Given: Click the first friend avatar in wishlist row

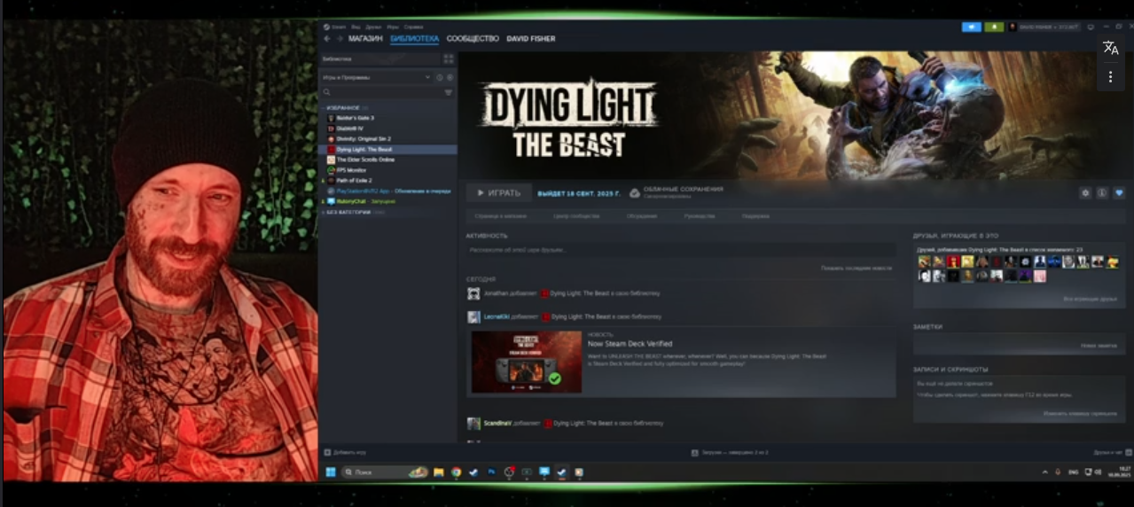Looking at the screenshot, I should point(925,262).
